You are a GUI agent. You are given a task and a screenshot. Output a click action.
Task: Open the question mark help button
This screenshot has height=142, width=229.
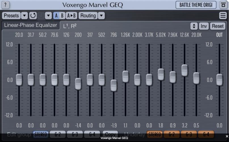tap(5, 5)
